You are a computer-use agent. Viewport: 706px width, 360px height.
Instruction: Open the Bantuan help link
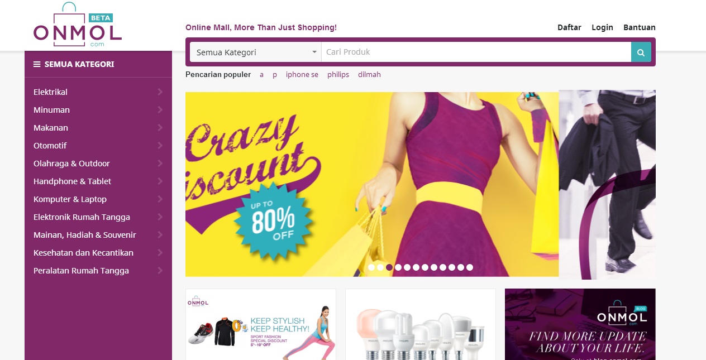click(640, 27)
